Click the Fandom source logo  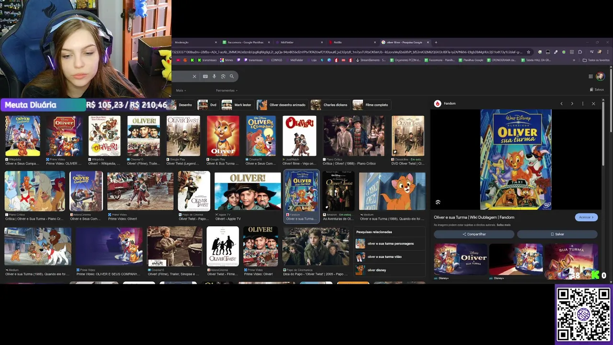coord(437,103)
